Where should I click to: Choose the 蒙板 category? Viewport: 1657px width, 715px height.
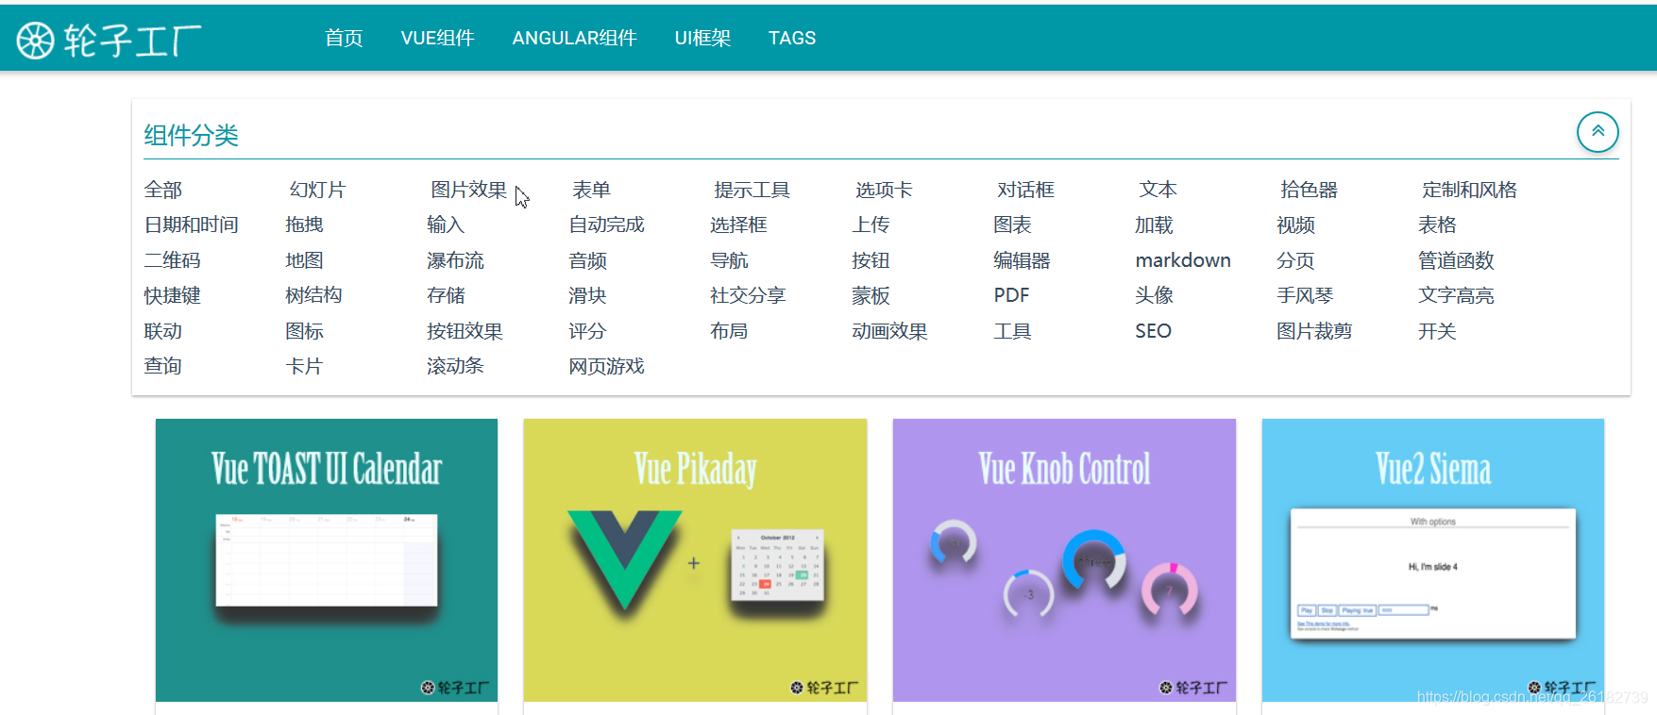click(x=871, y=295)
